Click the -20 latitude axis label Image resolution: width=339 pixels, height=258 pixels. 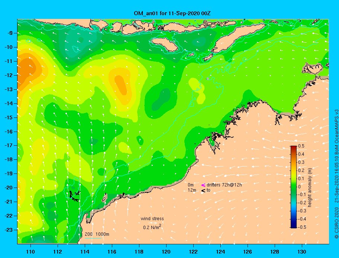pyautogui.click(x=9, y=188)
